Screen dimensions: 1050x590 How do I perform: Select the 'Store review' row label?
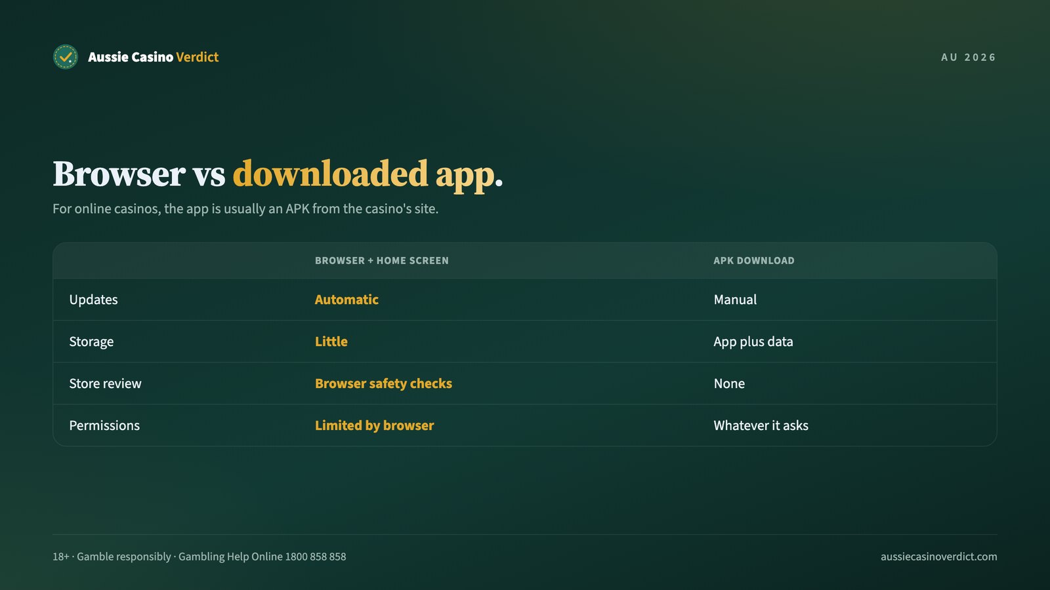click(x=106, y=383)
